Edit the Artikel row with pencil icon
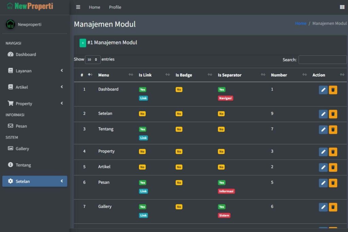Screen dimensions: 348x232 [x=323, y=167]
